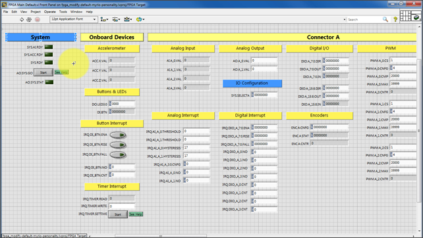Open the Distribute Objects toolbar menu
Viewport: 423px width, 238px height.
coord(116,19)
